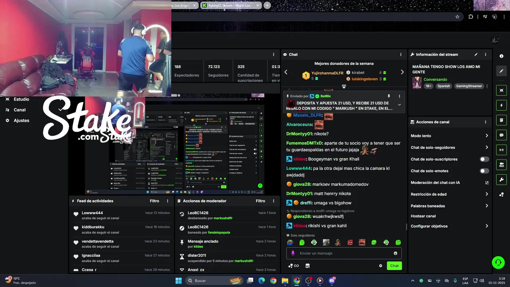This screenshot has height=287, width=510.
Task: Click the Enviar un mensaje input field
Action: tap(344, 253)
